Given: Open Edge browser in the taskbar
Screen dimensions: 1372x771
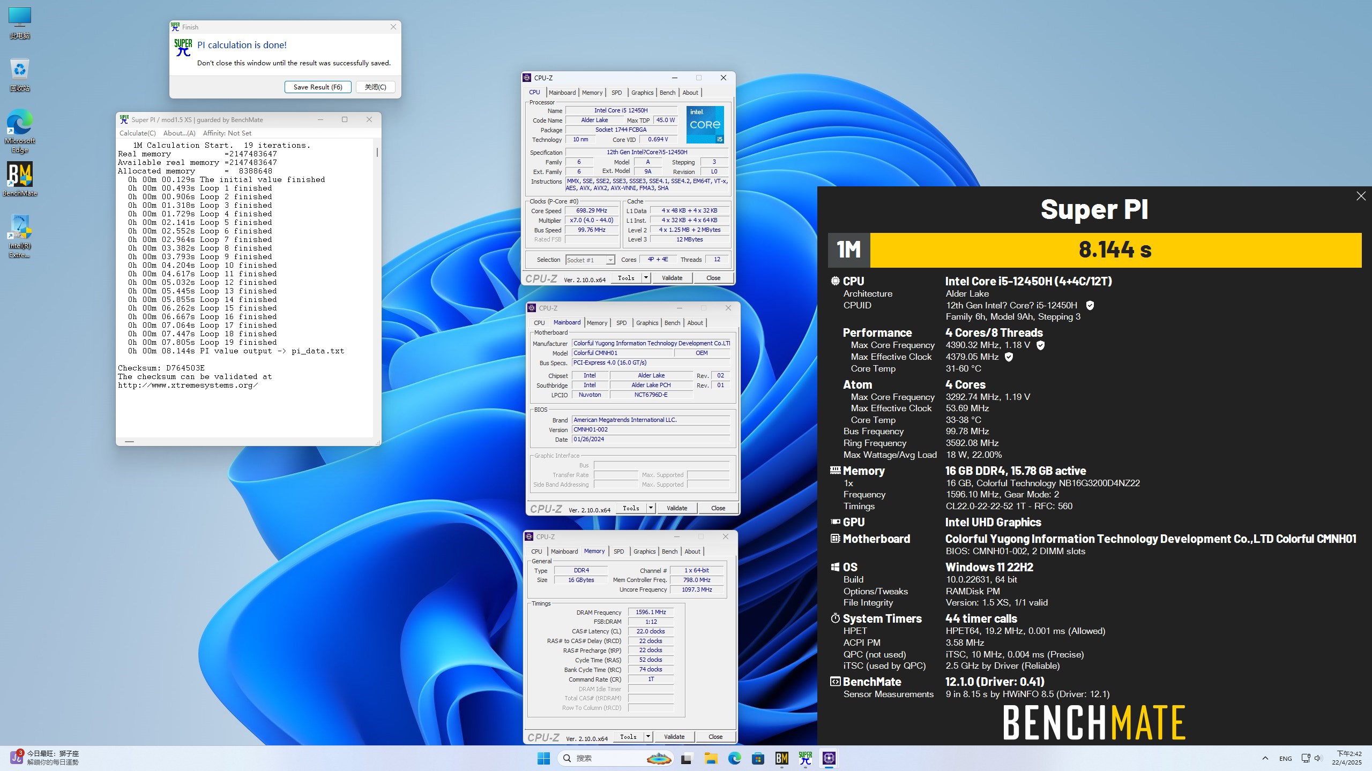Looking at the screenshot, I should point(734,758).
